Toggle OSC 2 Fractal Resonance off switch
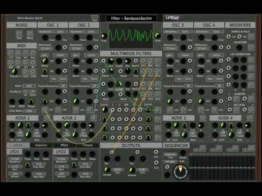Viewport: 262px width, 196px height. pyautogui.click(x=94, y=86)
